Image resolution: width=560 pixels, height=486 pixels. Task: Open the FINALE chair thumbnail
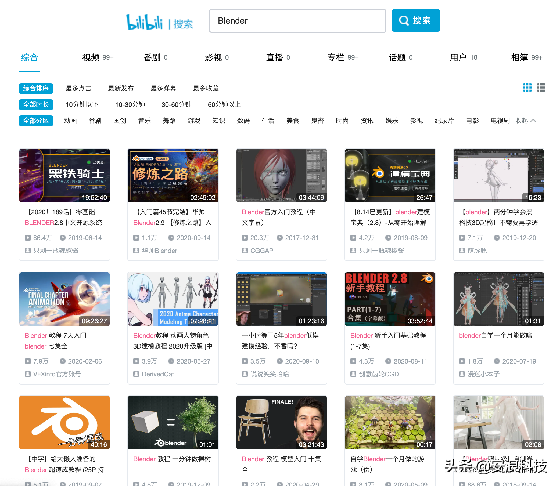pyautogui.click(x=282, y=423)
